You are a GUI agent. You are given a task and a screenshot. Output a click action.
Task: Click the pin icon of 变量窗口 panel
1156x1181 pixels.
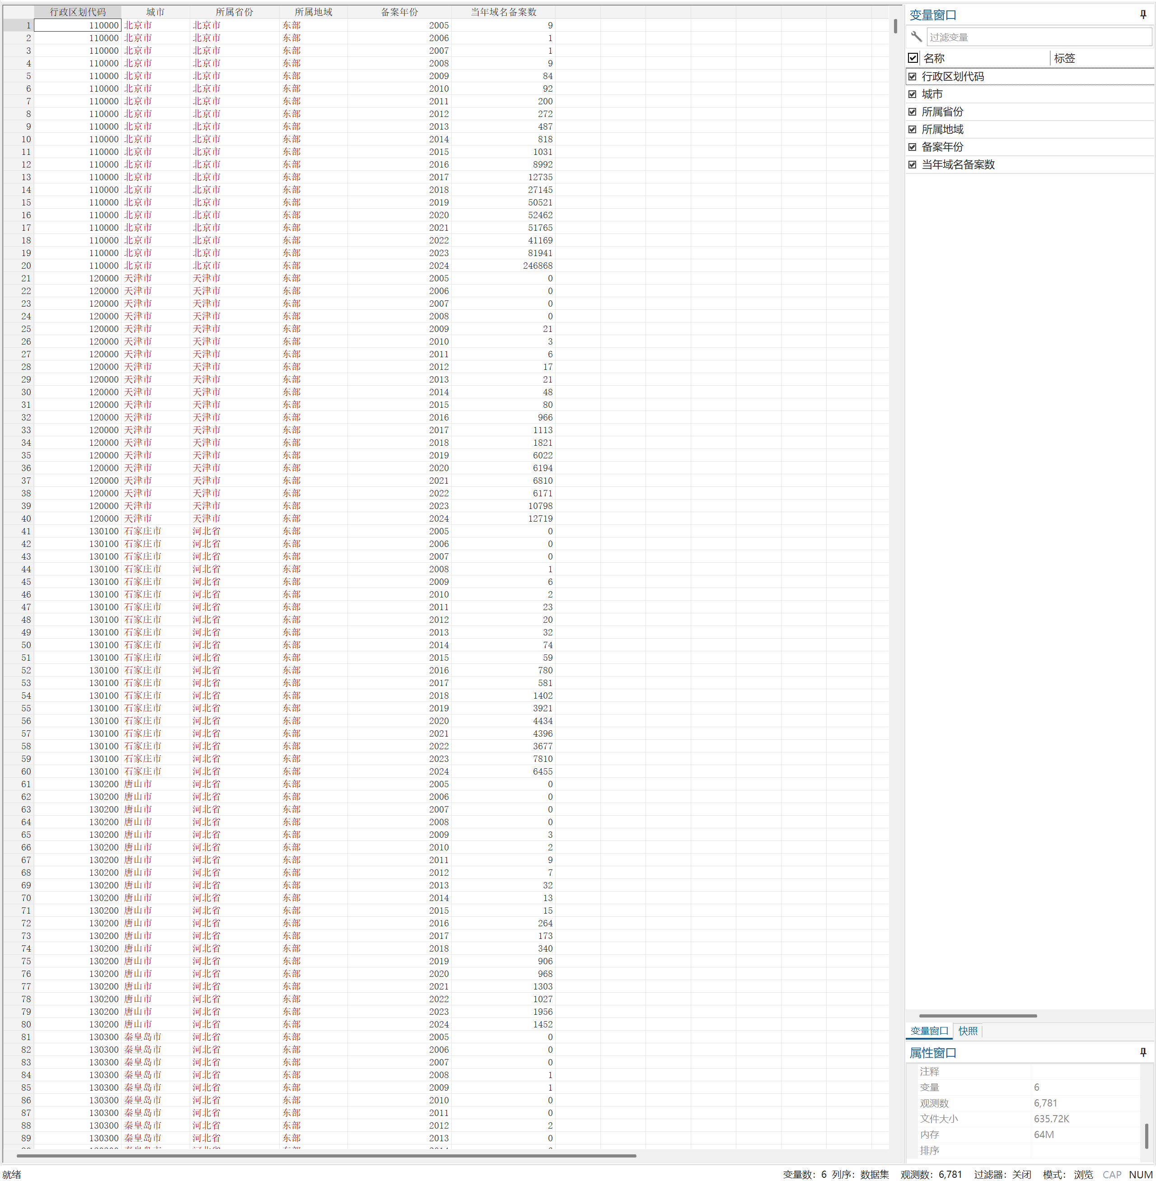pyautogui.click(x=1142, y=14)
